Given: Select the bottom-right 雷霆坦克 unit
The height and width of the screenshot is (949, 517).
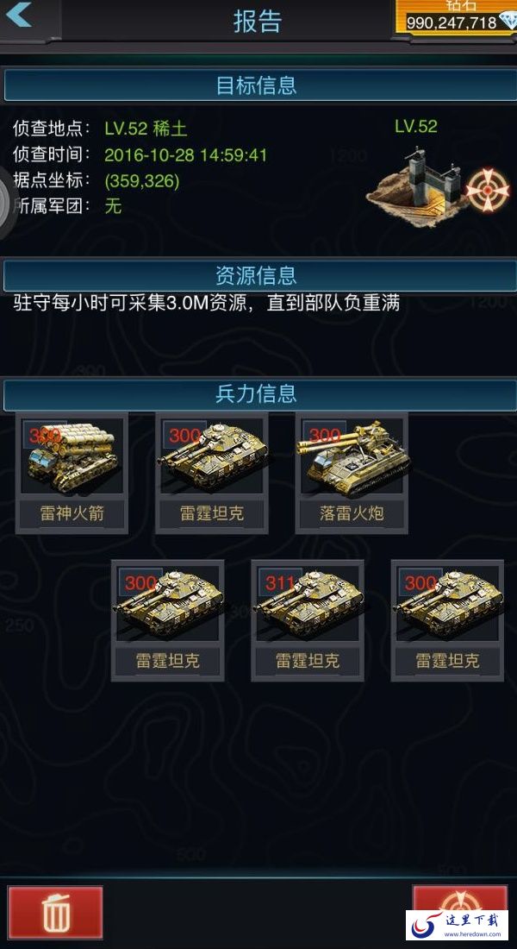Looking at the screenshot, I should click(x=447, y=620).
